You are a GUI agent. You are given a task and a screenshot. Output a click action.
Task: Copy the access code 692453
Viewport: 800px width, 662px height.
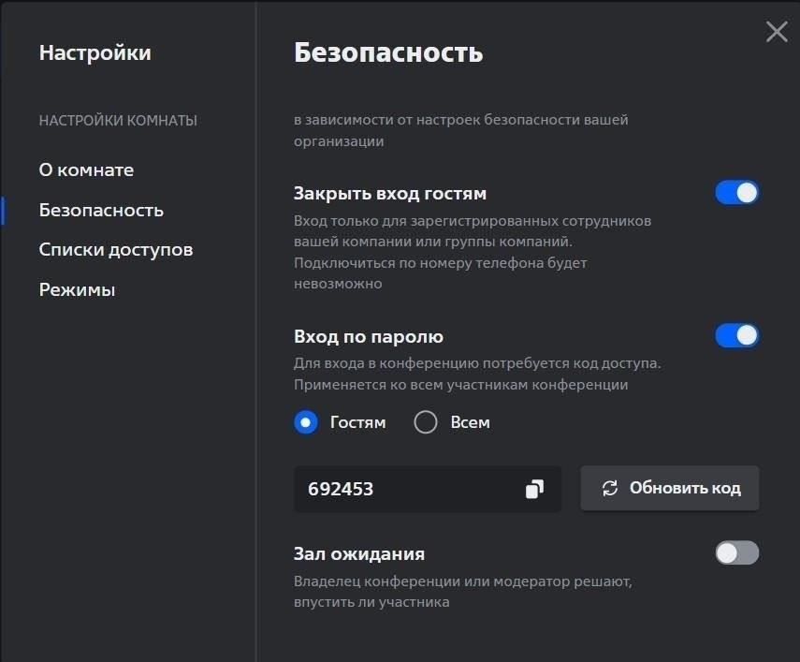pos(534,489)
